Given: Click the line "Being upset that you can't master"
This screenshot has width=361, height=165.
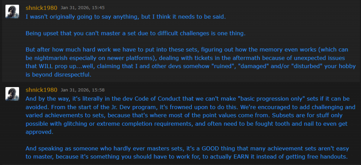Looking at the screenshot, I should click(x=136, y=33).
